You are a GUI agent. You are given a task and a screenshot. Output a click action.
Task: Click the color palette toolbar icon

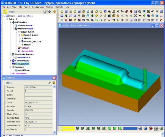pos(118,16)
